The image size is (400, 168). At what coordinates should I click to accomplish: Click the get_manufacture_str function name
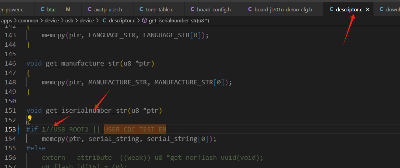pyautogui.click(x=83, y=63)
